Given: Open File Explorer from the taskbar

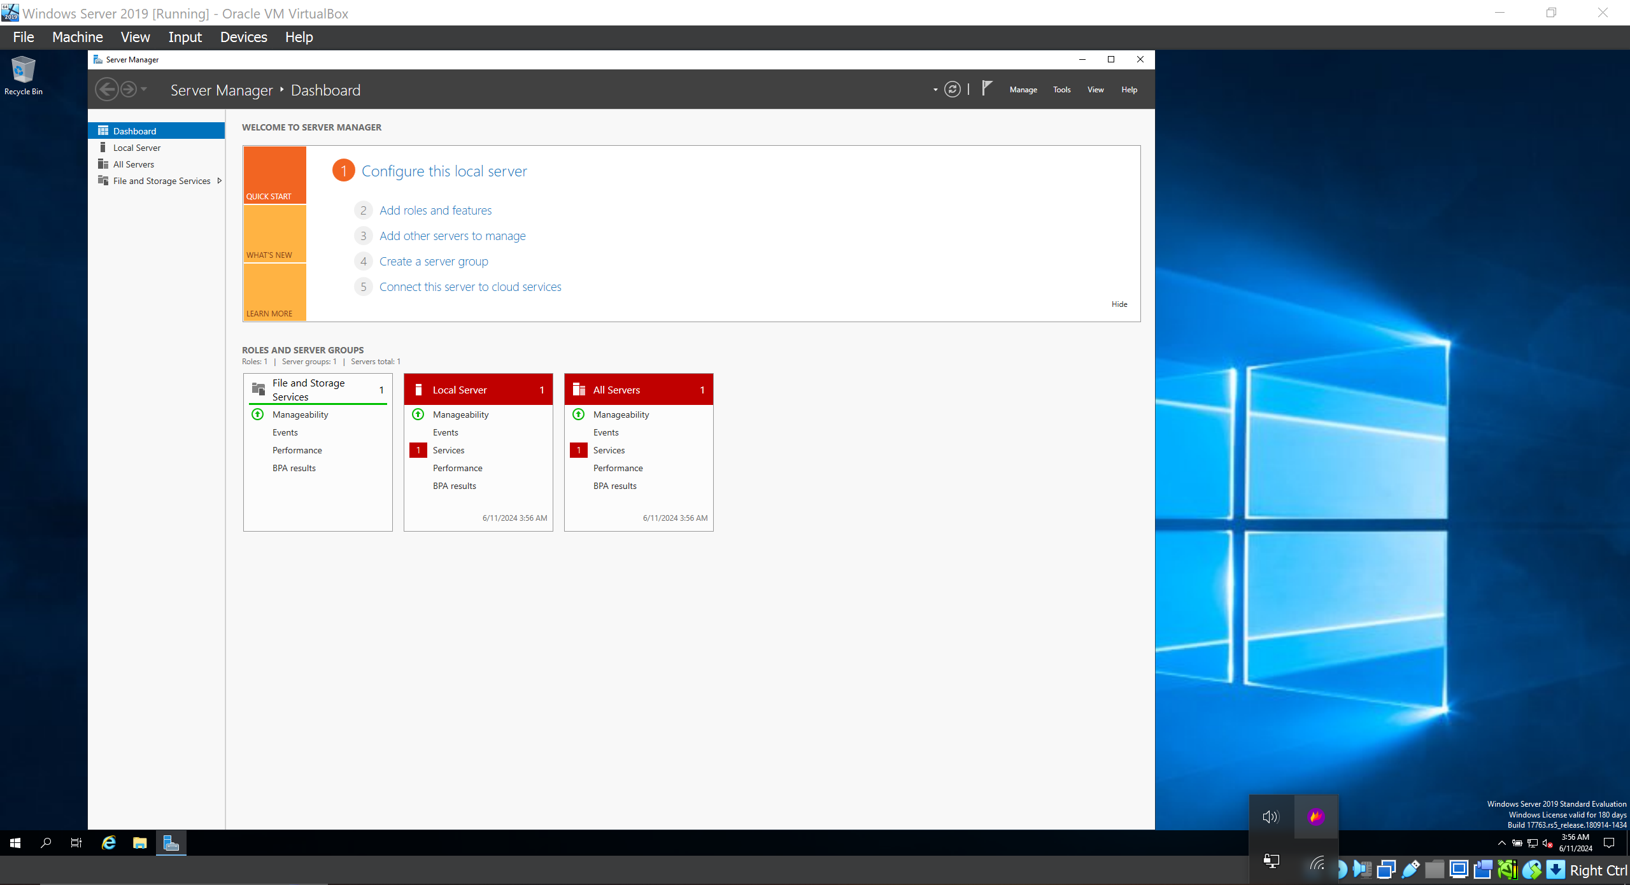Looking at the screenshot, I should click(140, 843).
